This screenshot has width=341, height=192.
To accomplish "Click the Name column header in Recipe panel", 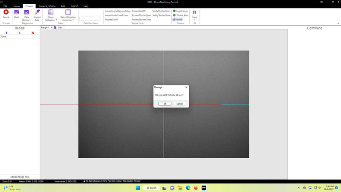I will tap(20, 37).
